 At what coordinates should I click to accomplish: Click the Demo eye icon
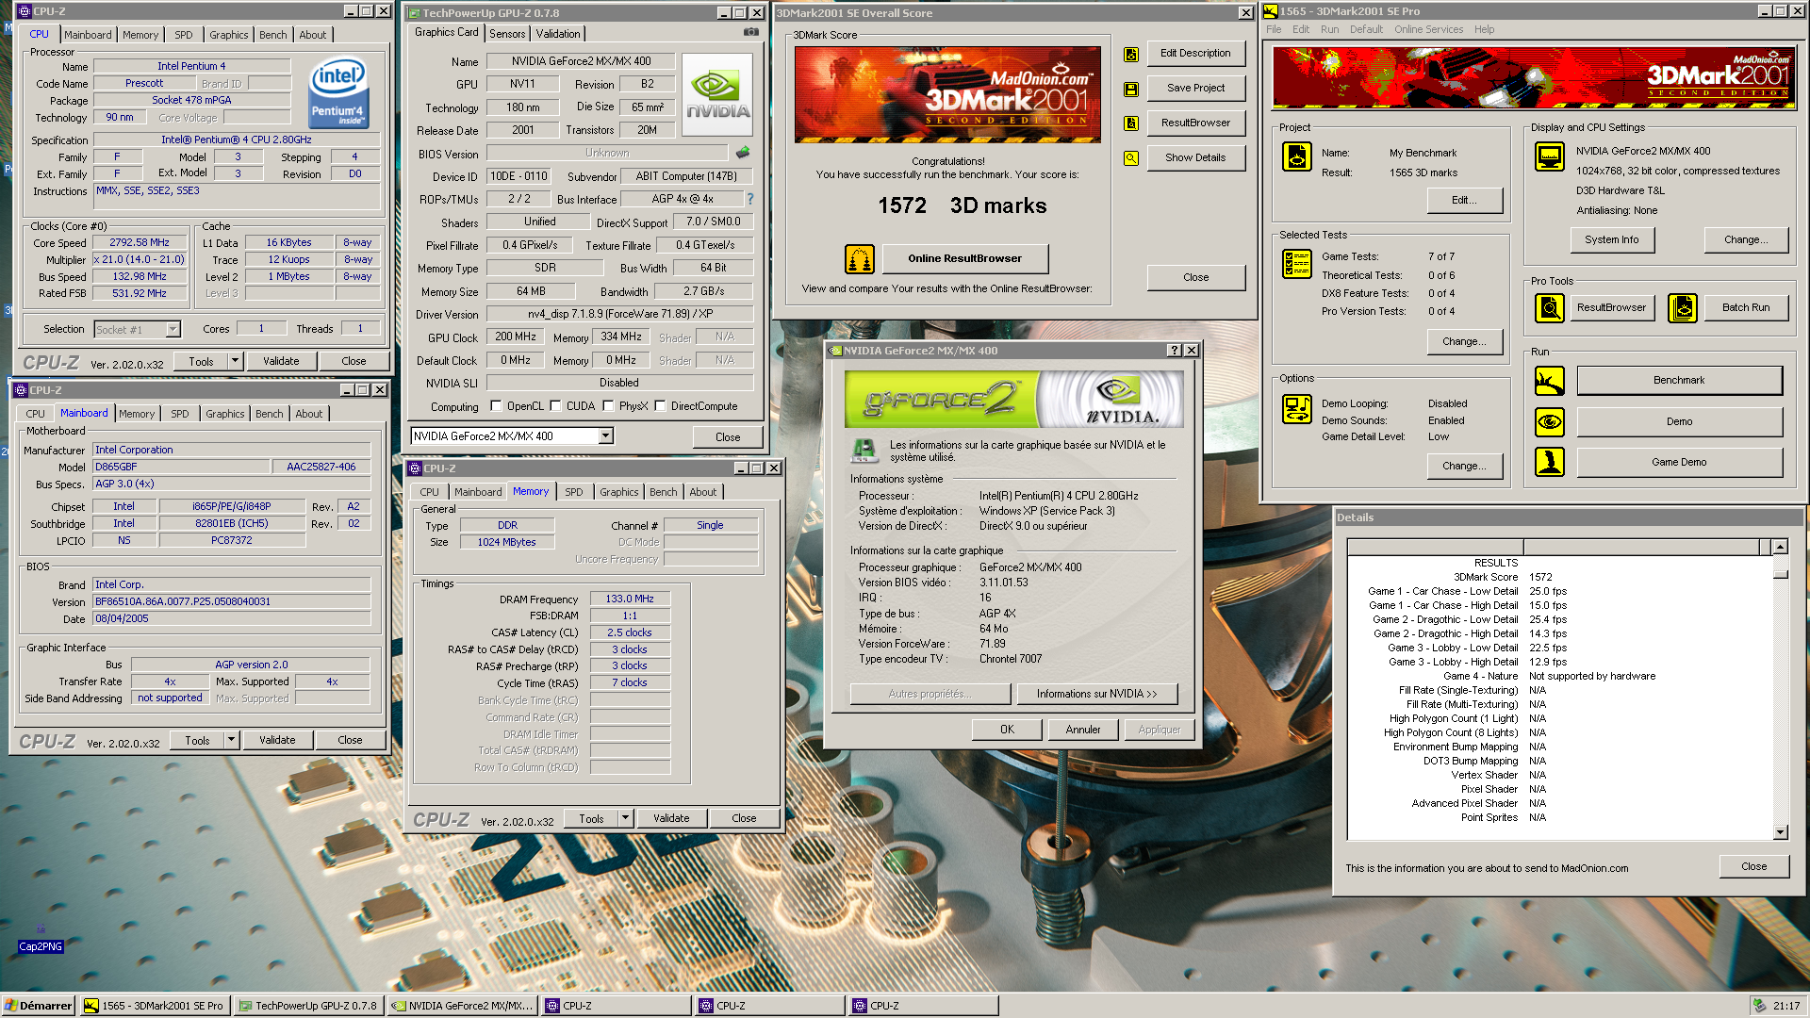pos(1550,421)
